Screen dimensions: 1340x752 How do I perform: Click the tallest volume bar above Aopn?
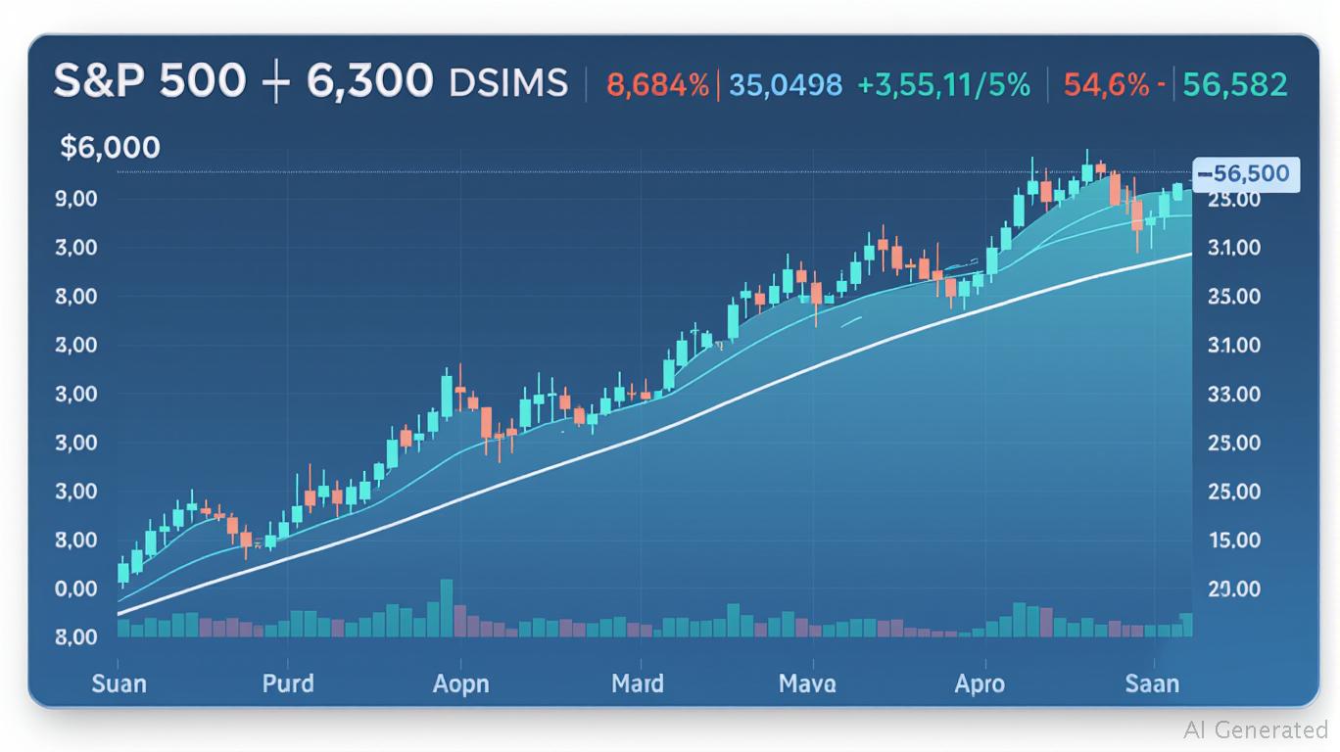[447, 608]
